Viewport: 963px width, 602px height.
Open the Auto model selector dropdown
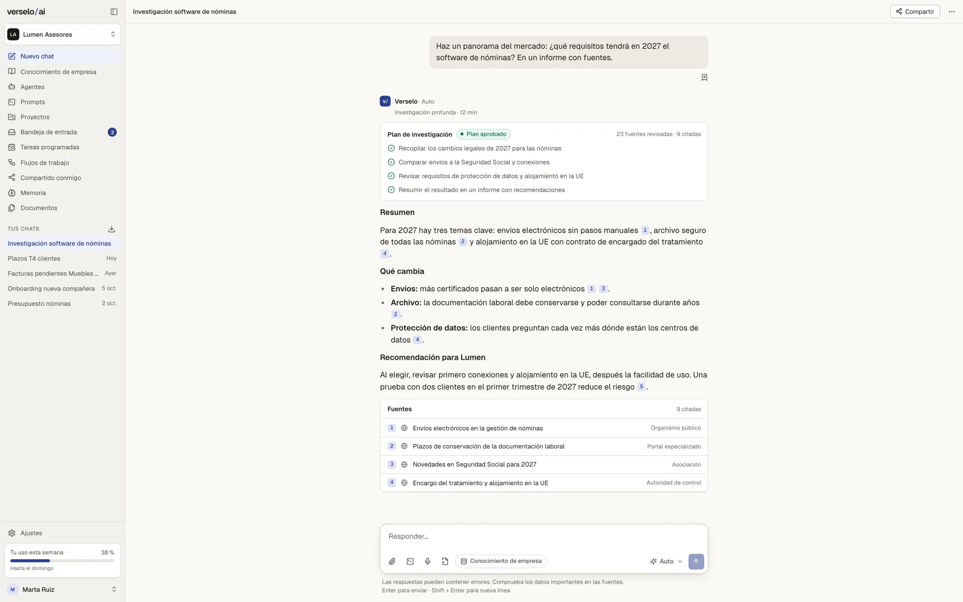click(666, 562)
